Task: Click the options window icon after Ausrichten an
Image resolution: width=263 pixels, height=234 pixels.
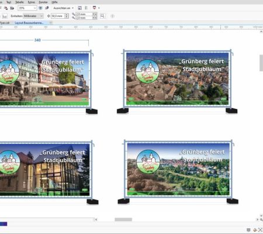Action: 79,8
